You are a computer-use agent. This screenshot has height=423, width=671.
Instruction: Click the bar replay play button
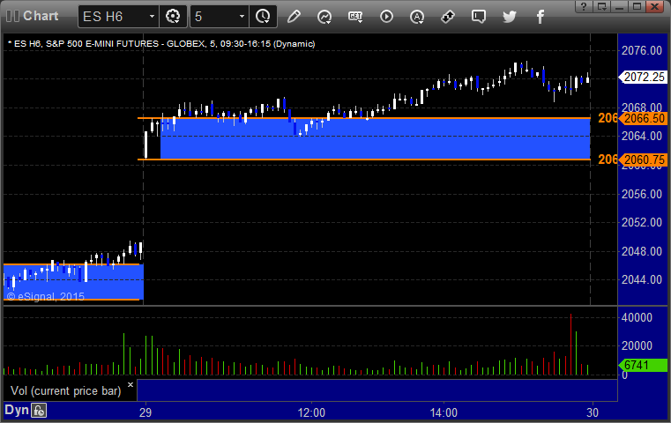click(386, 17)
